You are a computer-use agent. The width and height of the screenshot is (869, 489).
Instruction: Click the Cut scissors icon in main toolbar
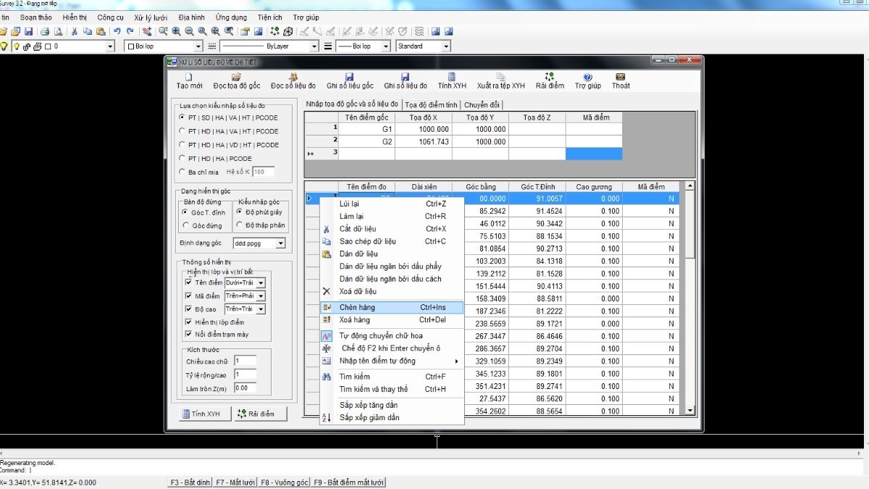coord(74,31)
